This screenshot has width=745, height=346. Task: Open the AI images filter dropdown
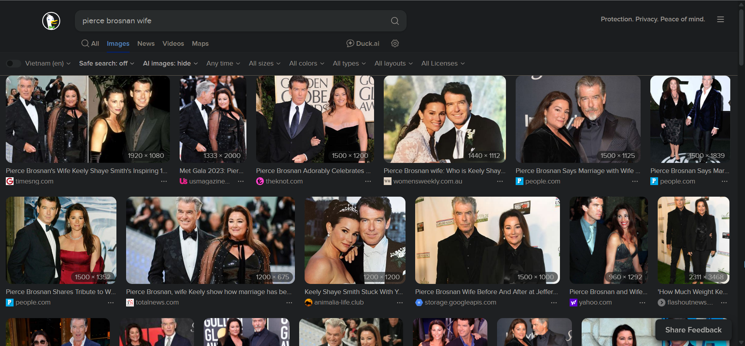click(170, 63)
